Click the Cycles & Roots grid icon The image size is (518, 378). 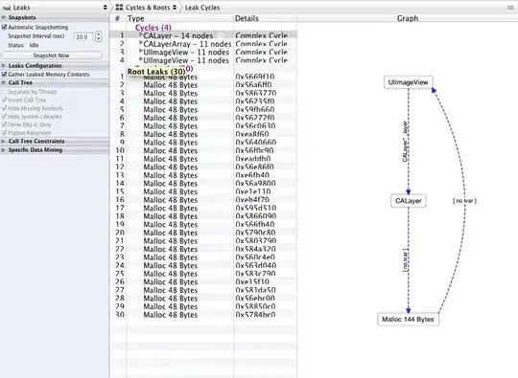pyautogui.click(x=119, y=8)
